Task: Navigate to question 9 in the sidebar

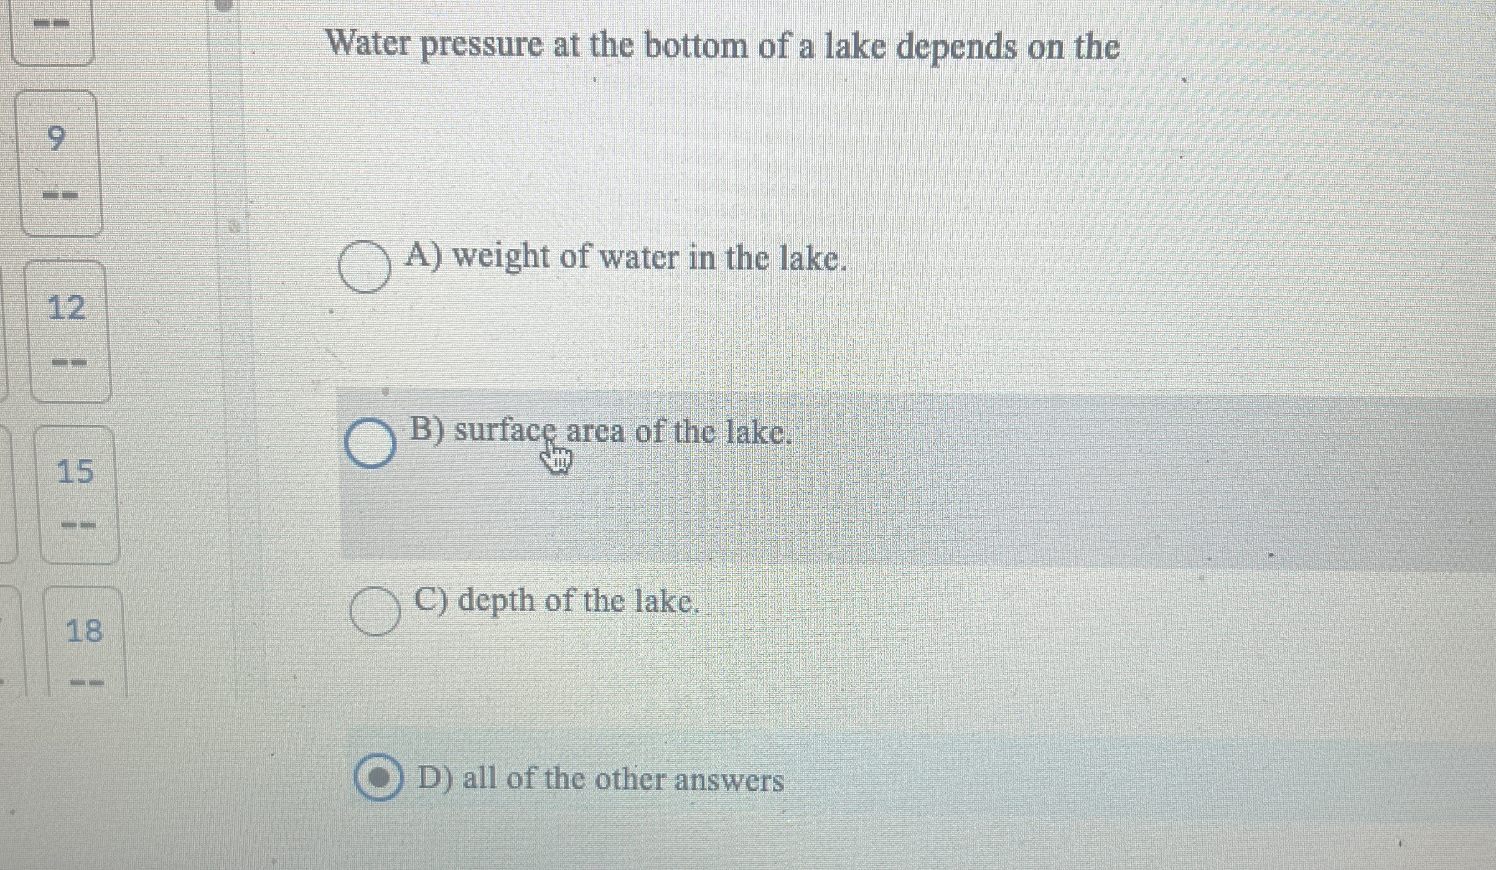Action: coord(59,138)
